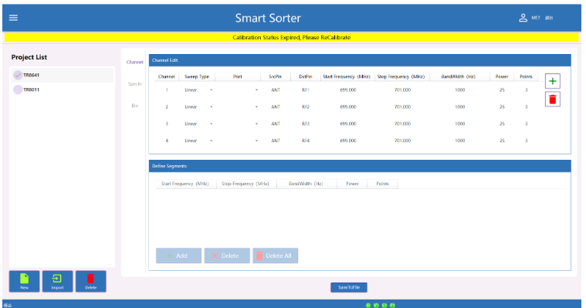The height and width of the screenshot is (308, 586).
Task: Click Define Segments Stop Frequency header
Action: click(246, 184)
